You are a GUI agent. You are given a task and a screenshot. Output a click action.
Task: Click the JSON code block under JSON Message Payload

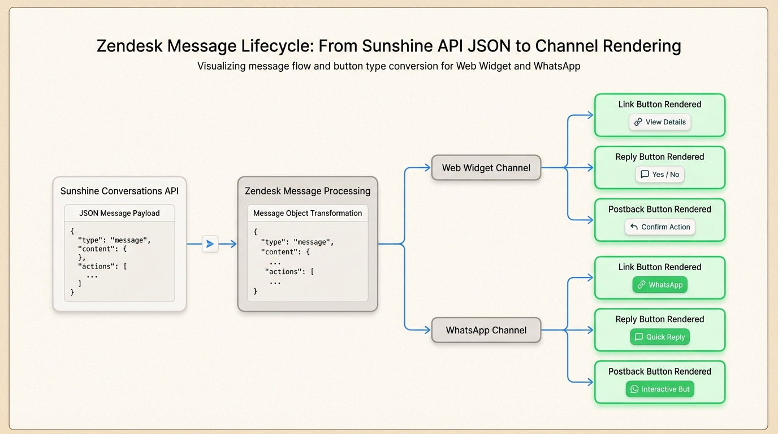(x=119, y=262)
